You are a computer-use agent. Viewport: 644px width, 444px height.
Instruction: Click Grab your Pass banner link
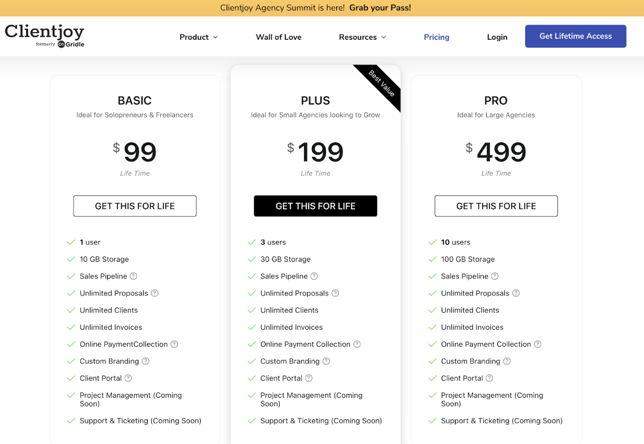pyautogui.click(x=380, y=8)
